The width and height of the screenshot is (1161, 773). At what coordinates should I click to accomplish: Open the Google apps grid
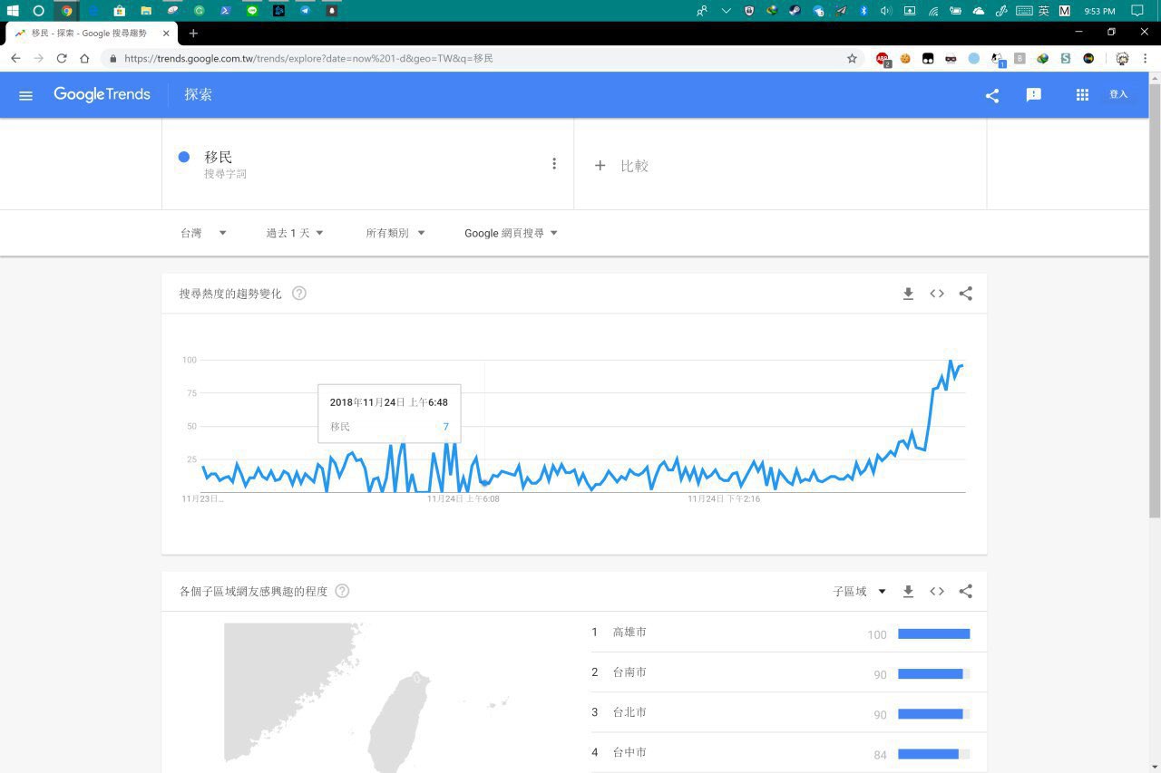(1081, 95)
